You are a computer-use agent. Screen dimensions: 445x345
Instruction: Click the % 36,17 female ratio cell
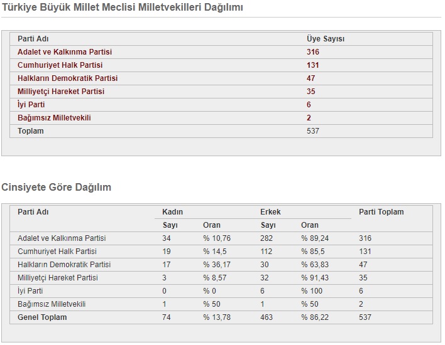[216, 265]
